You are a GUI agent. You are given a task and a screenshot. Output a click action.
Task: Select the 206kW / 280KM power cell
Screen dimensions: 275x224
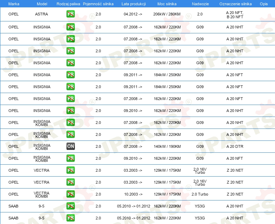click(x=167, y=14)
